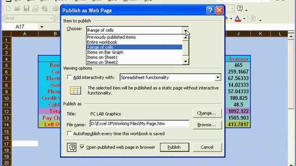Screen dimensions: 296x166
Task: Click the Cancel button
Action: click(207, 147)
